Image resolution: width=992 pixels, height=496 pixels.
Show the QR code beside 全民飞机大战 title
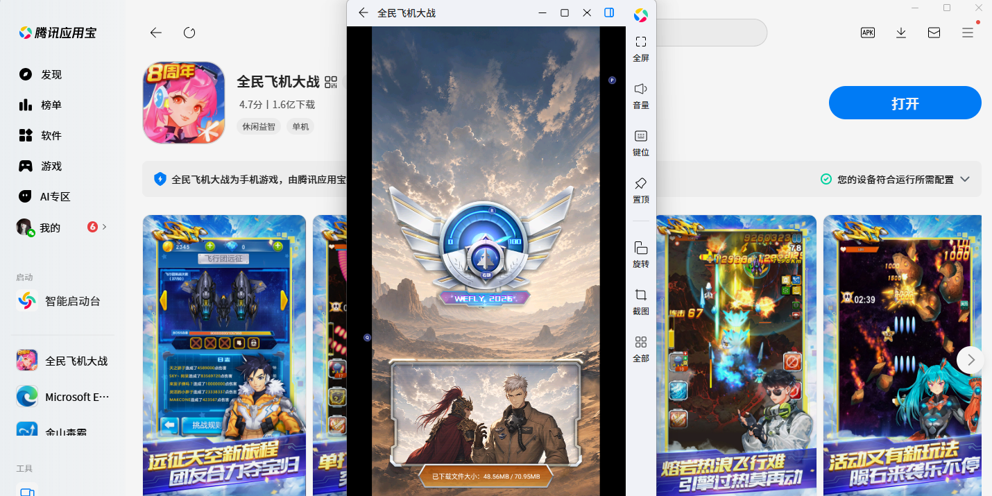pos(331,83)
